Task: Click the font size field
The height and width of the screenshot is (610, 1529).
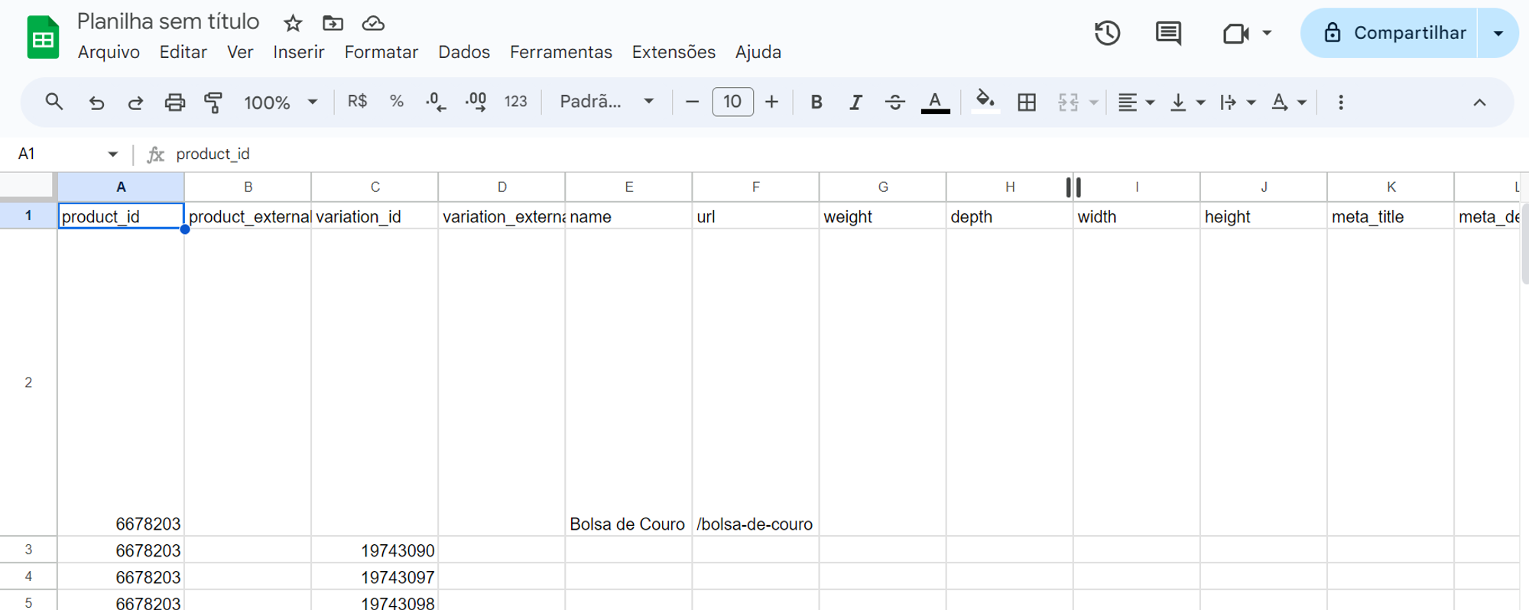Action: click(x=732, y=102)
